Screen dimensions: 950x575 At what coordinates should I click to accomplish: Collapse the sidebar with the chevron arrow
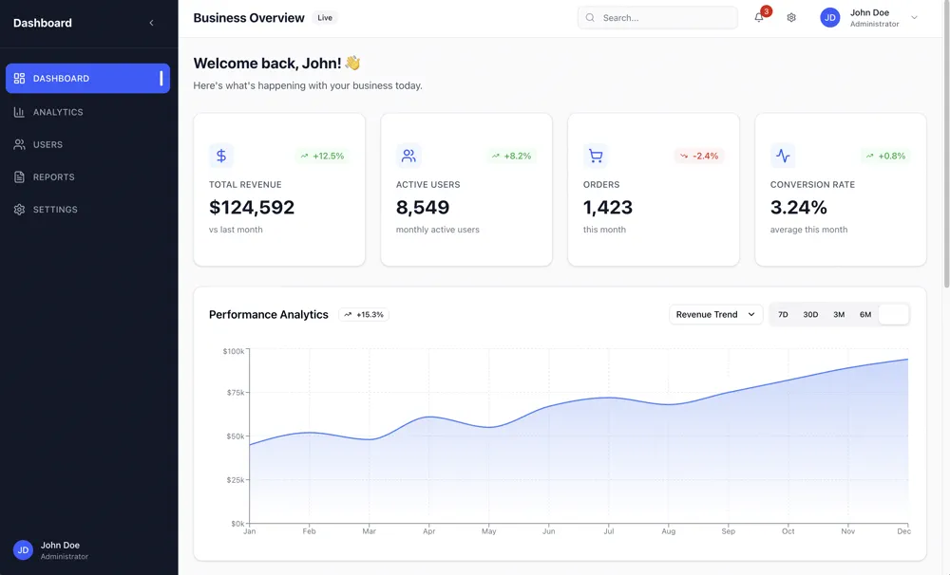151,23
